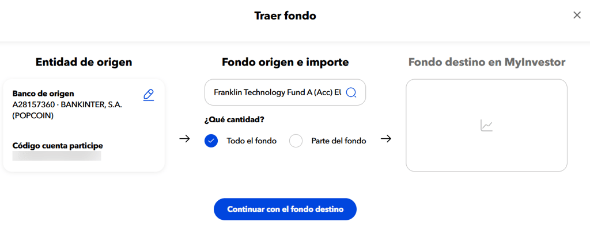Click the BANKINTER, S.A. (POPCOIN) bank text
Screen dimensions: 590x241
click(67, 110)
